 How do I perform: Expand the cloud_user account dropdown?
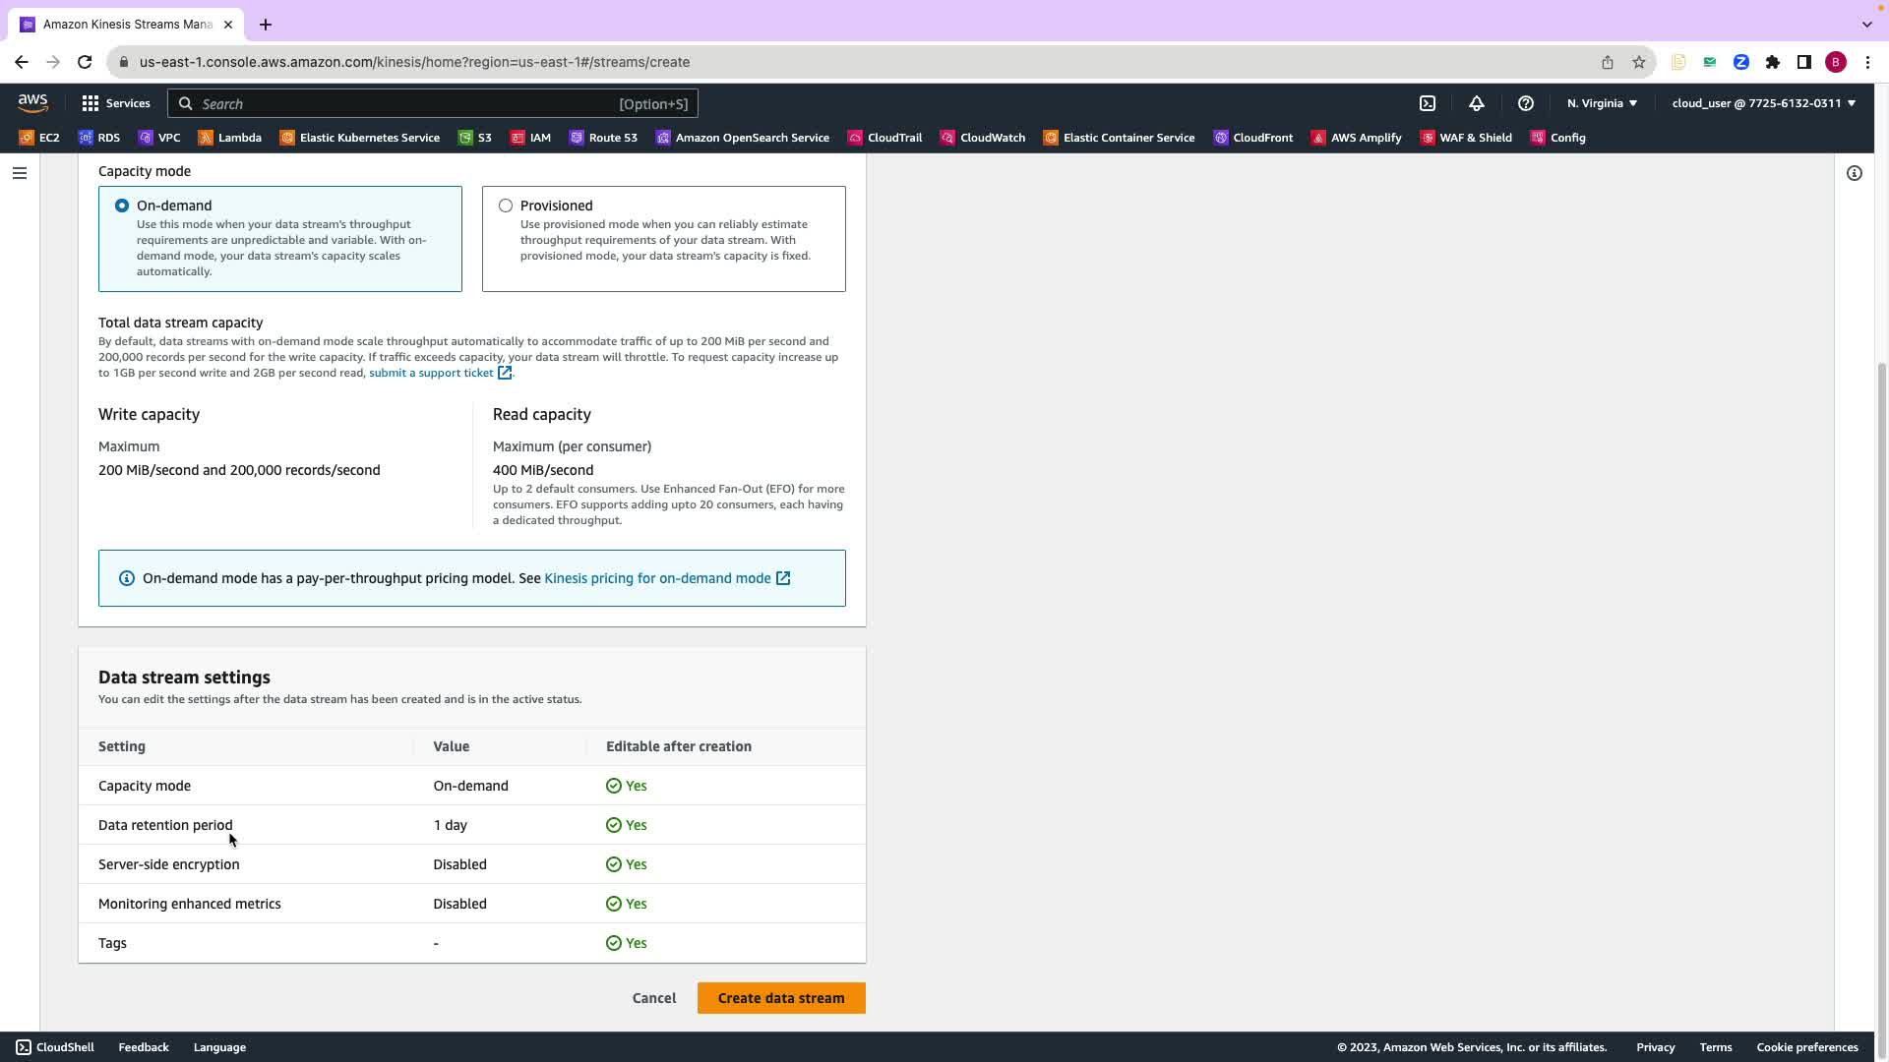click(1763, 103)
